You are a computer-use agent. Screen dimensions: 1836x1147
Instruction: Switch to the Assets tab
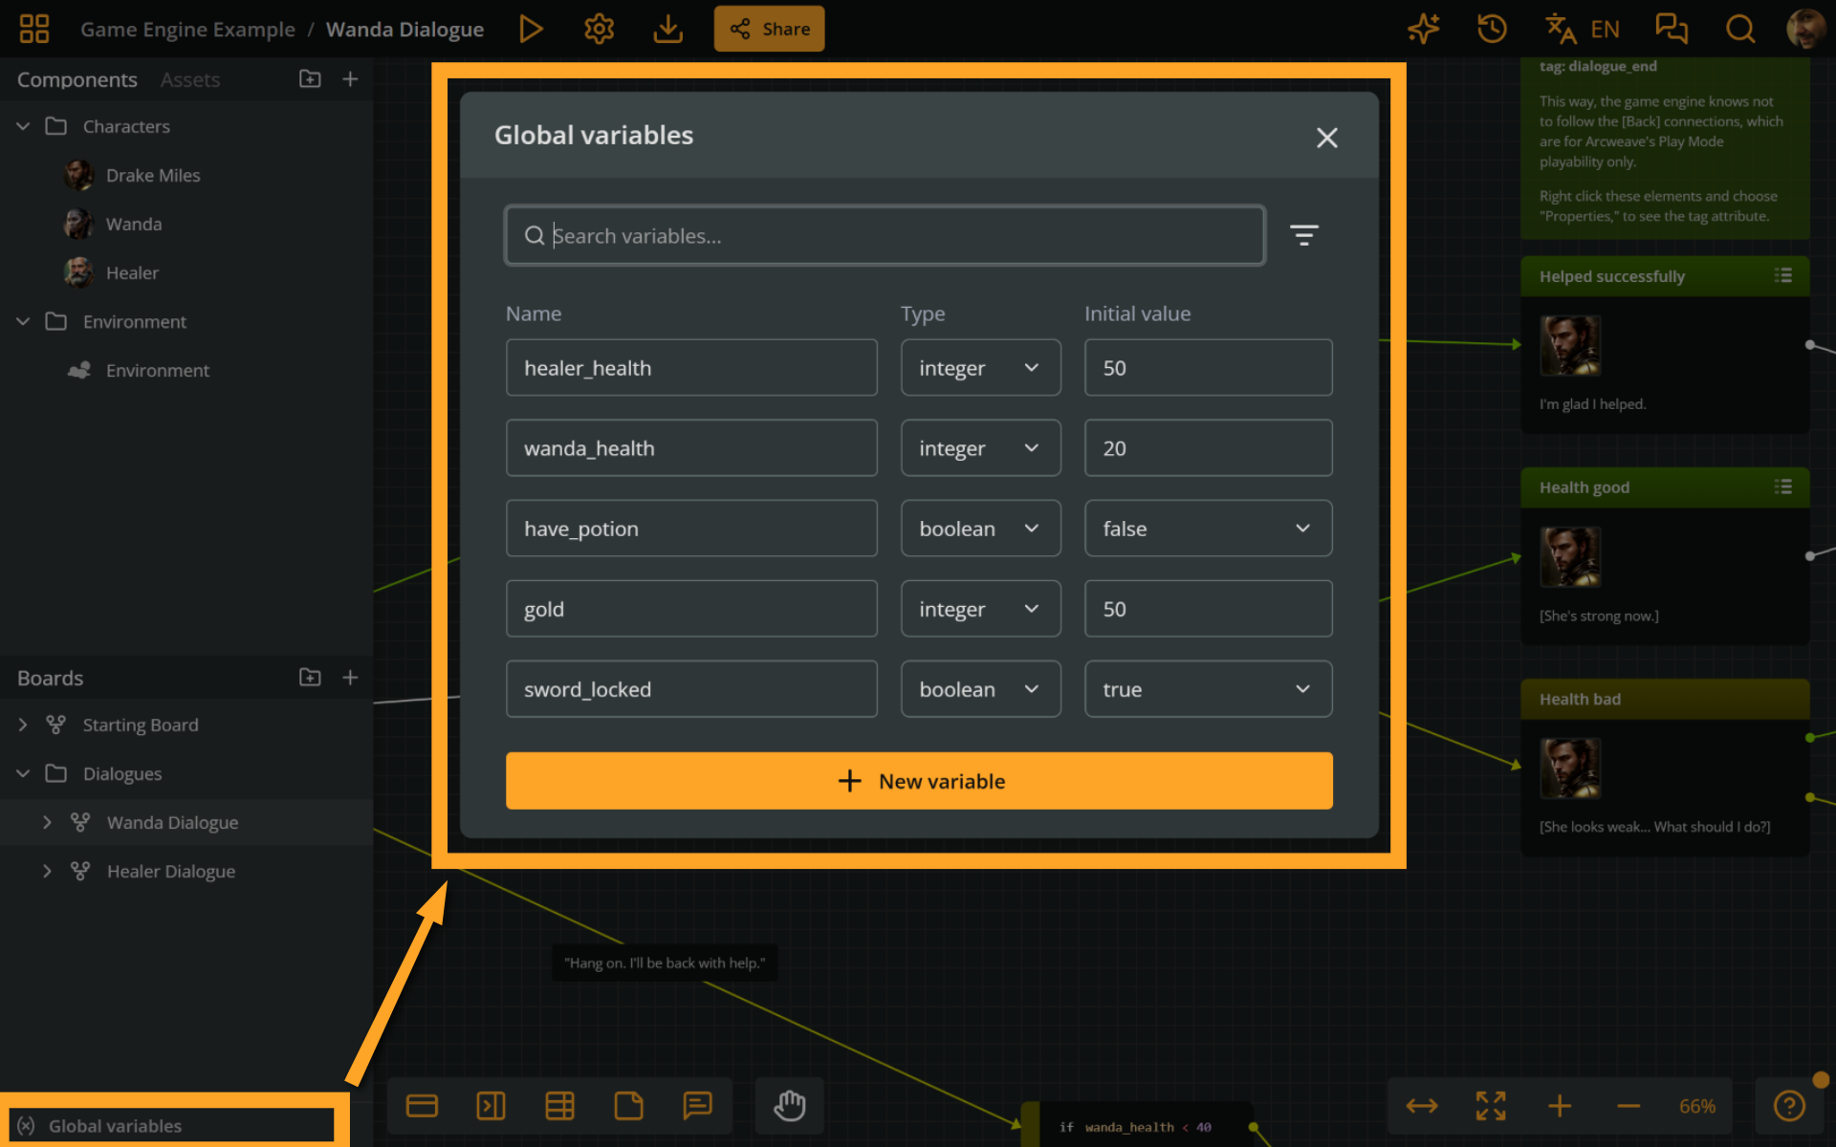[190, 80]
